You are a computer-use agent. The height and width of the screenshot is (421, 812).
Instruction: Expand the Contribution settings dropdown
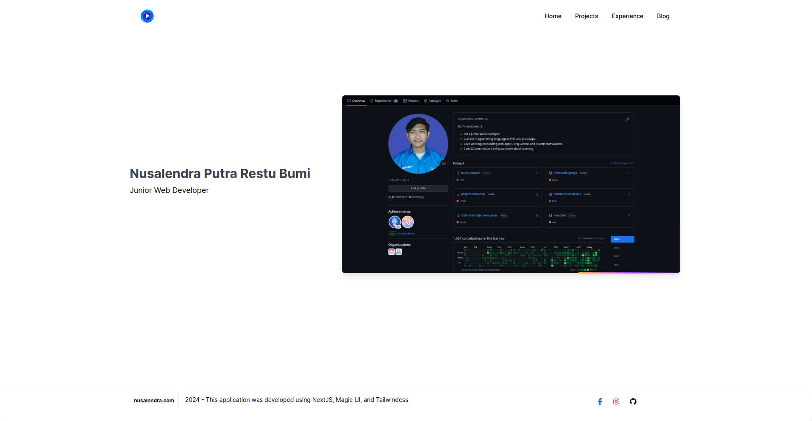point(591,239)
